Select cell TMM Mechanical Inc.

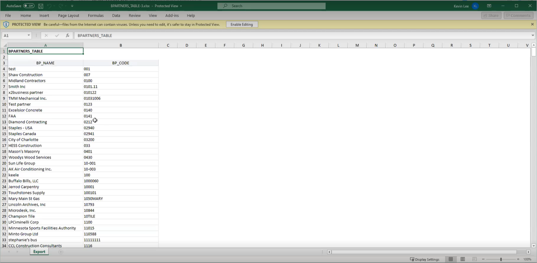[45, 98]
